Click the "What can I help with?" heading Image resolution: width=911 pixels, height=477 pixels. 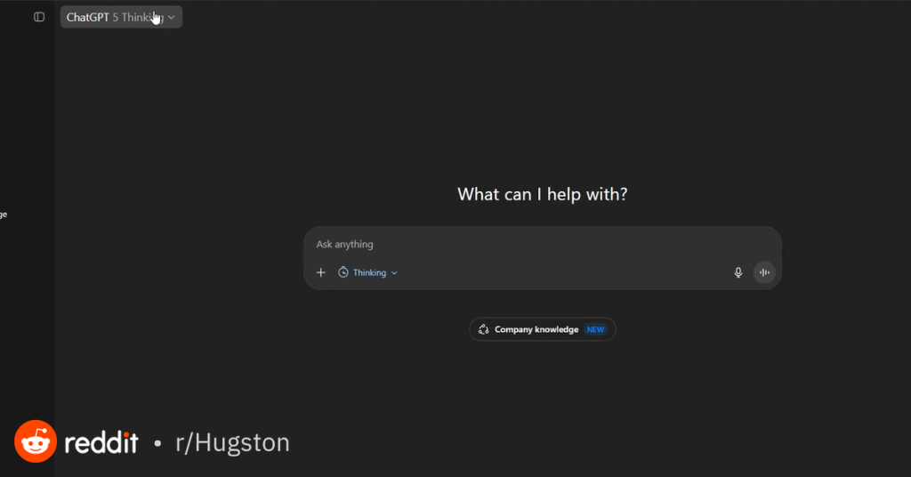542,194
